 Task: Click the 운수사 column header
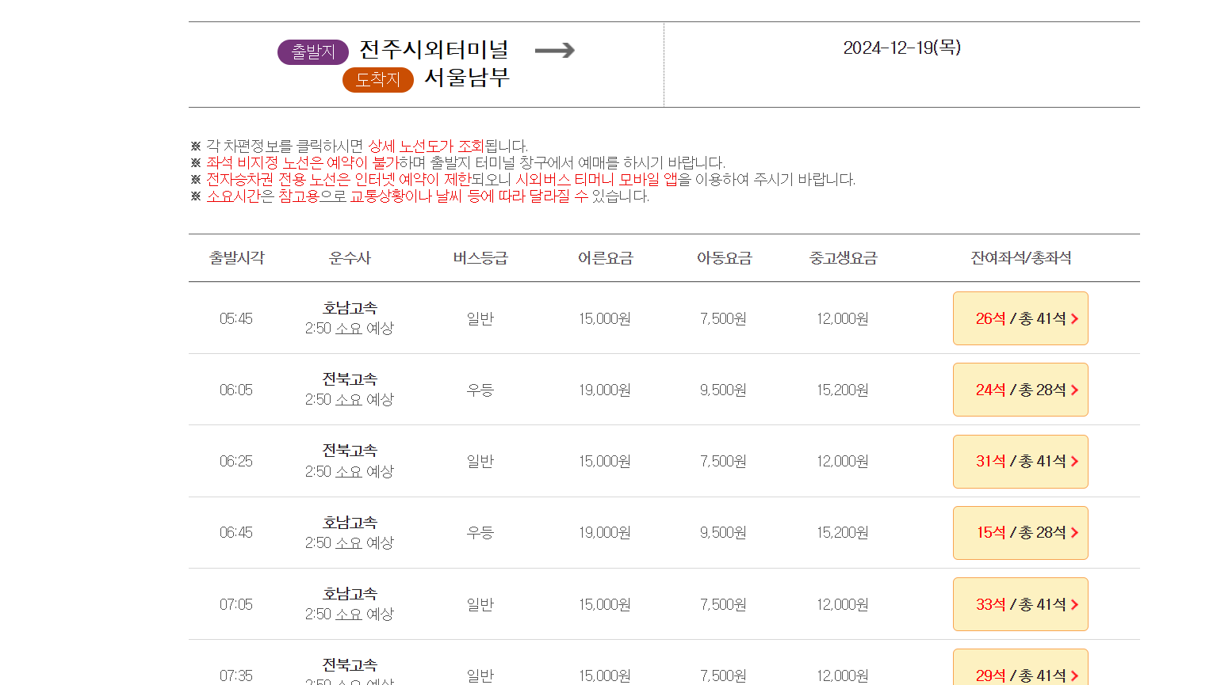point(350,258)
